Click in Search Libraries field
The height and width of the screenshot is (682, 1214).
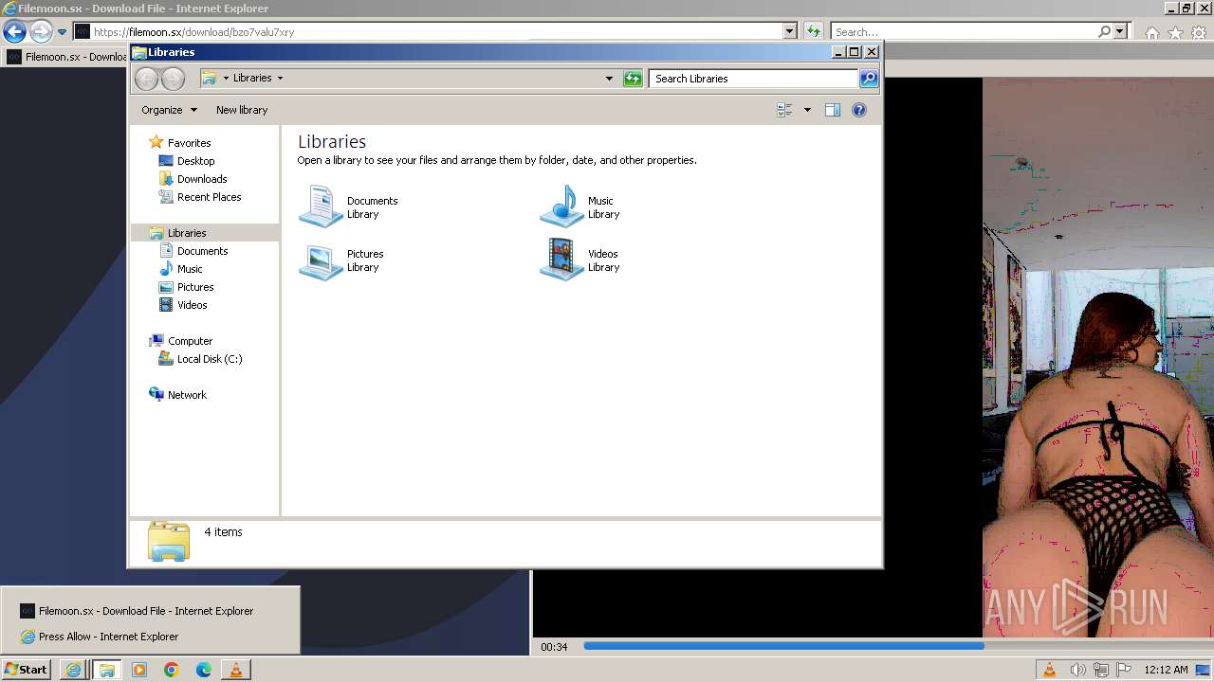point(754,79)
